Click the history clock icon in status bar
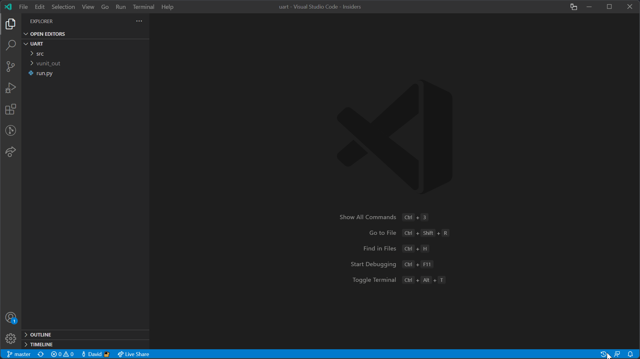This screenshot has height=359, width=640. coord(603,354)
